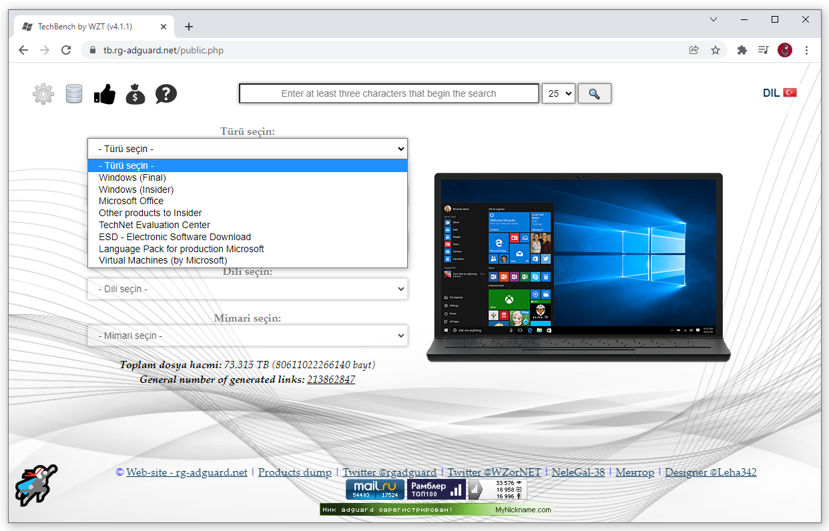Viewport: 829px width, 531px height.
Task: Open the results count dropdown showing 25
Action: click(559, 93)
